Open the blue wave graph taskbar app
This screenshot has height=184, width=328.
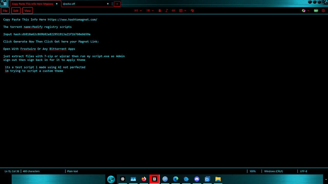[133, 179]
